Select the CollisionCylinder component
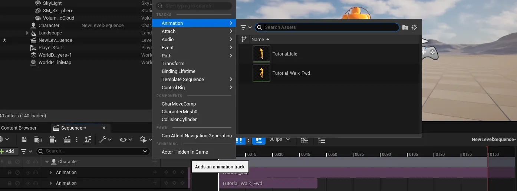The height and width of the screenshot is (191, 517). coord(194,119)
